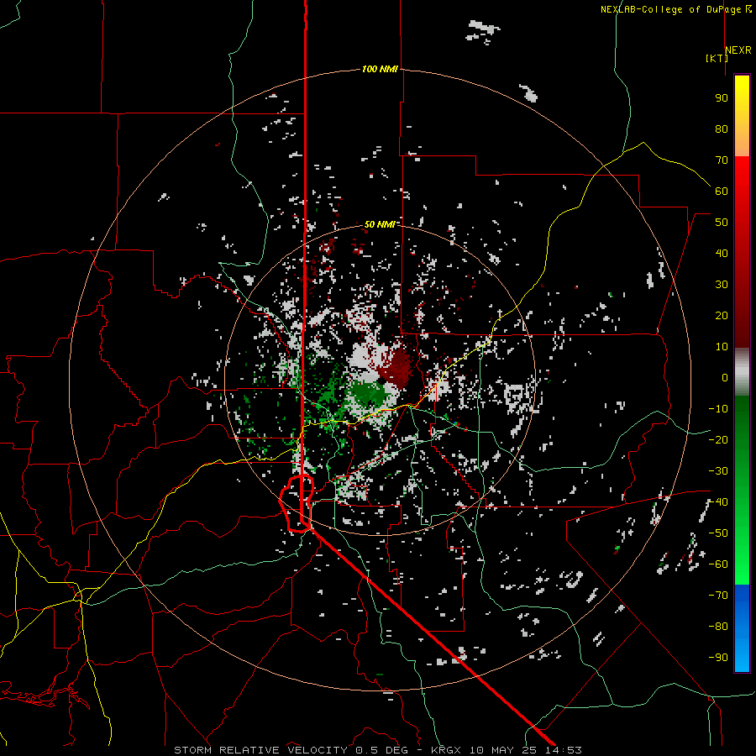Viewport: 756px width, 756px height.
Task: Click the positive 30 knot scale label
Action: [x=722, y=285]
